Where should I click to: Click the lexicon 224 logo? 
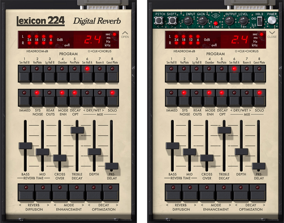40,21
